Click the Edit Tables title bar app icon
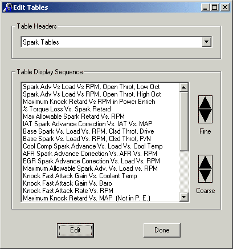 (x=7, y=7)
